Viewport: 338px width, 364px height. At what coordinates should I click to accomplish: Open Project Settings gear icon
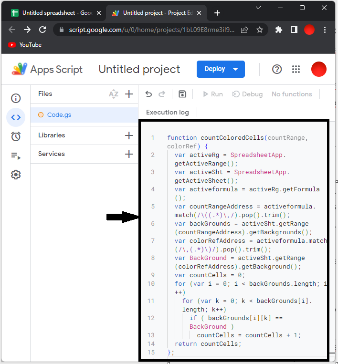coord(16,175)
